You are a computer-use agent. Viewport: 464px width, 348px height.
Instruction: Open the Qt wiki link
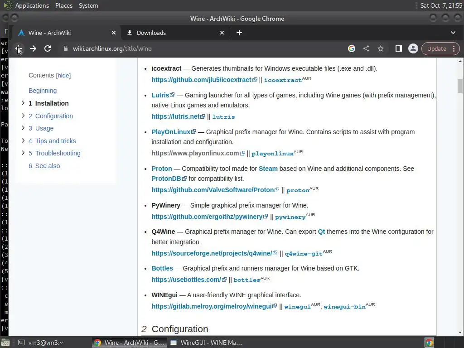pyautogui.click(x=321, y=232)
